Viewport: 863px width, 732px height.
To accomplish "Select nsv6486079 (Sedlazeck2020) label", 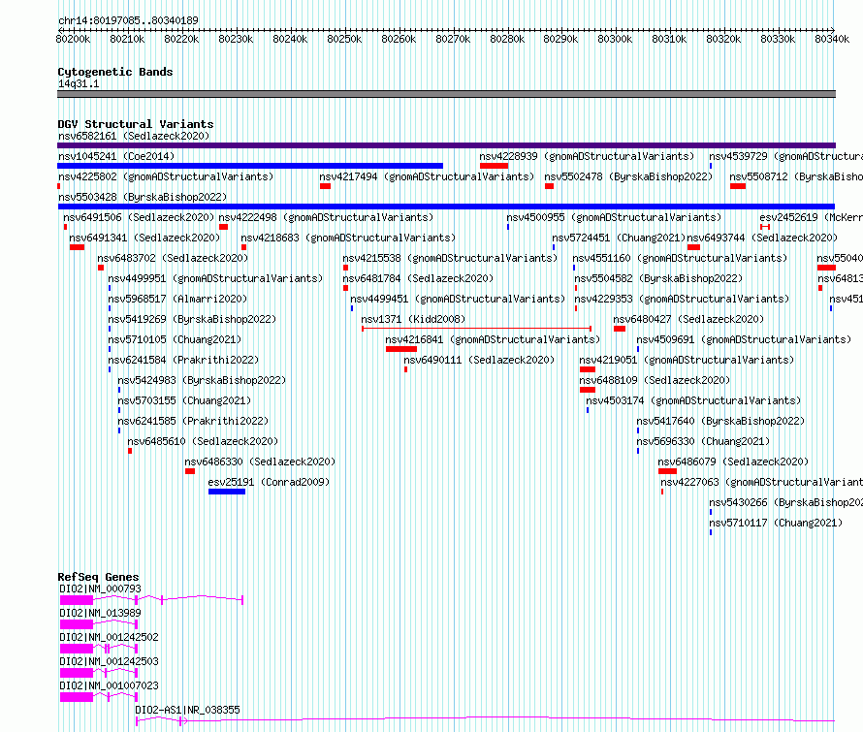I will pyautogui.click(x=733, y=461).
